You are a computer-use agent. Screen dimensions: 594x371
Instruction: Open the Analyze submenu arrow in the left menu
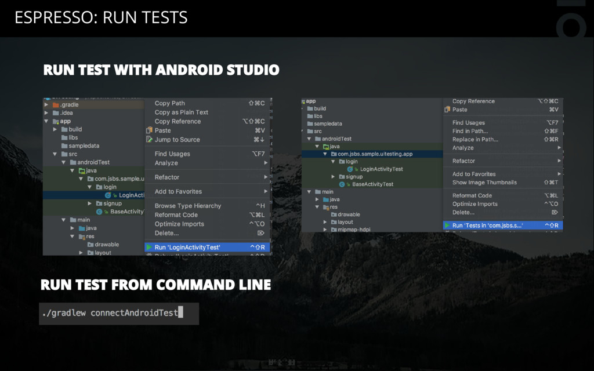tap(266, 163)
